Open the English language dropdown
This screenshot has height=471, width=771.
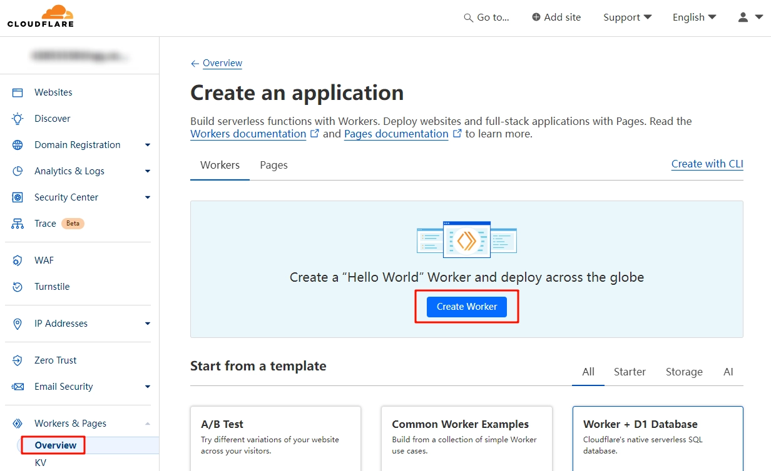(694, 17)
